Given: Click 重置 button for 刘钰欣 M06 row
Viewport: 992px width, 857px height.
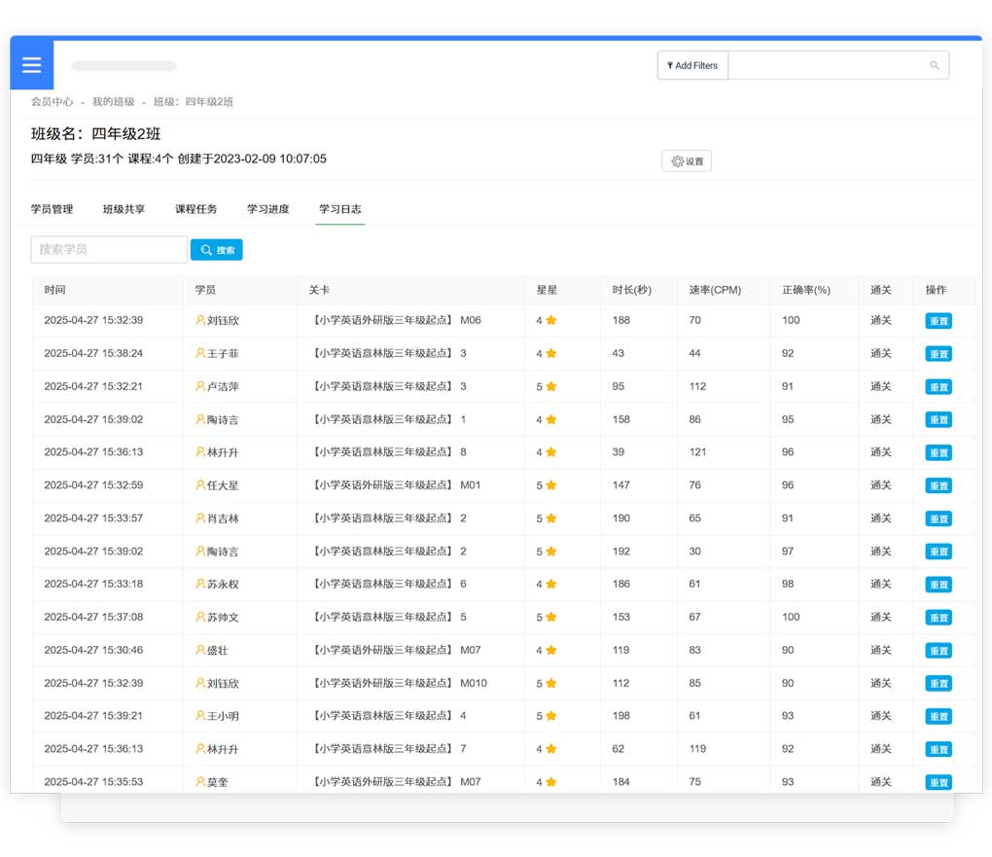Looking at the screenshot, I should 938,321.
